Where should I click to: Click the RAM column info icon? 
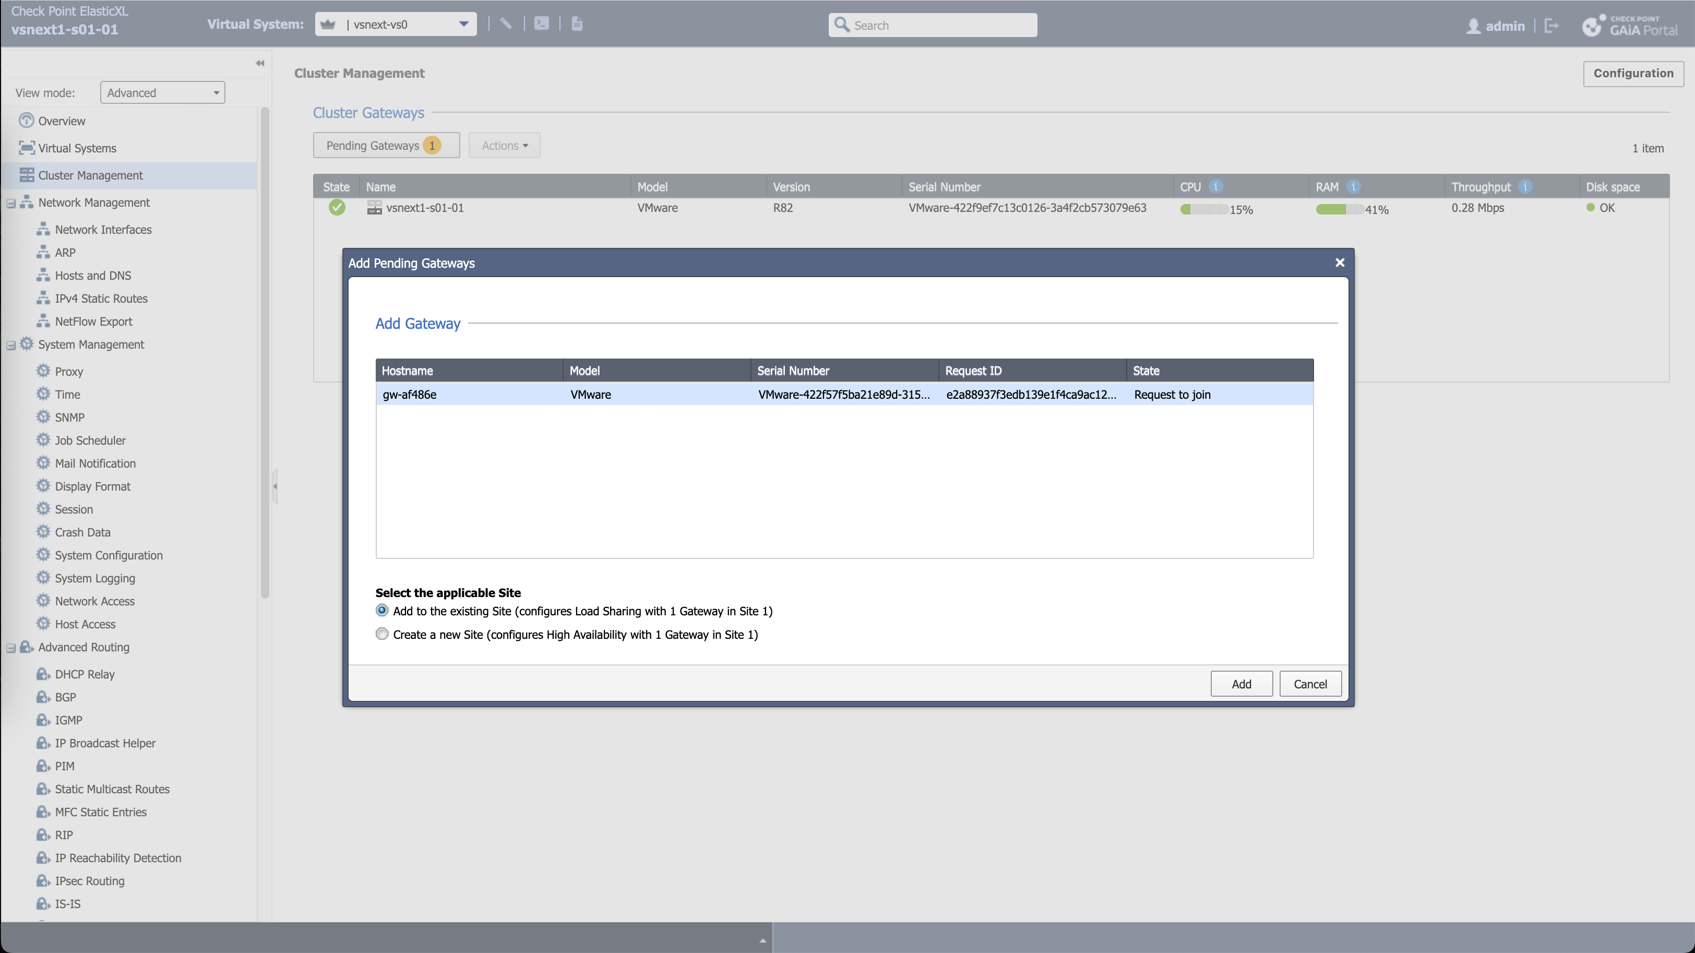[1353, 187]
